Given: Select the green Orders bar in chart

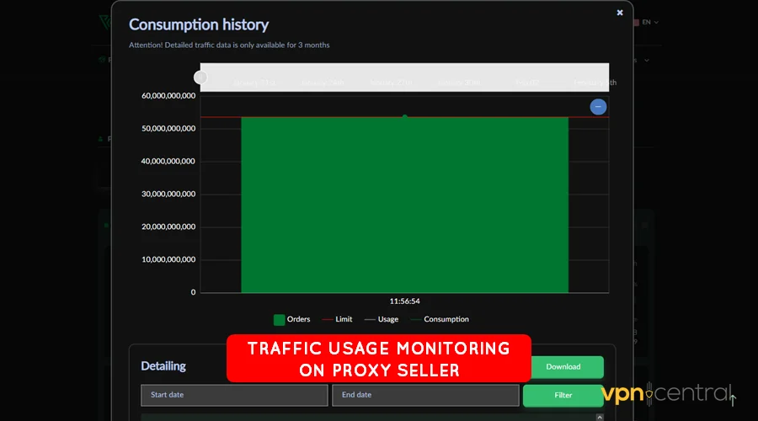Looking at the screenshot, I should coord(404,205).
